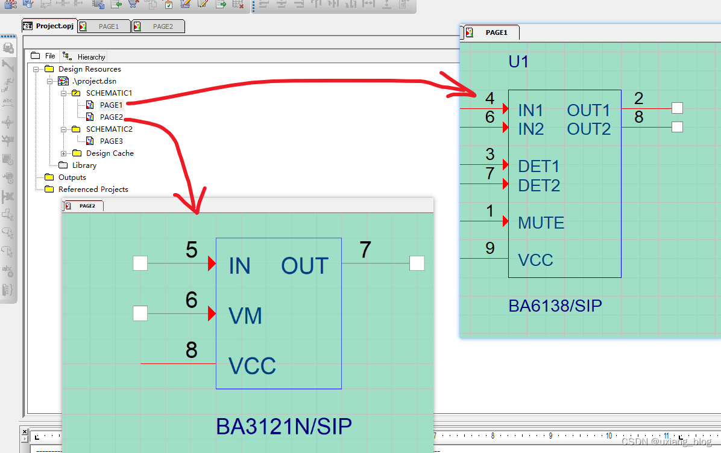Screen dimensions: 721x453
Task: Expand the Design Cache folder
Action: point(63,153)
